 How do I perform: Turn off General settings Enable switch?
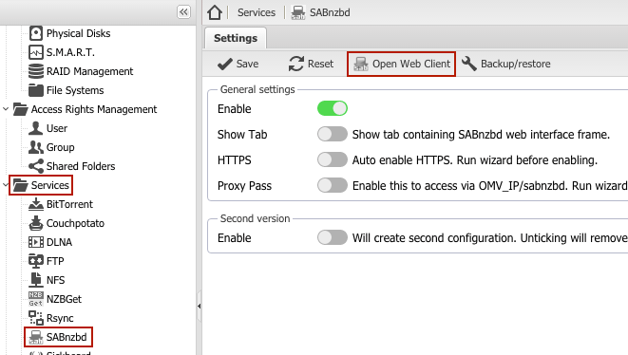(x=333, y=108)
